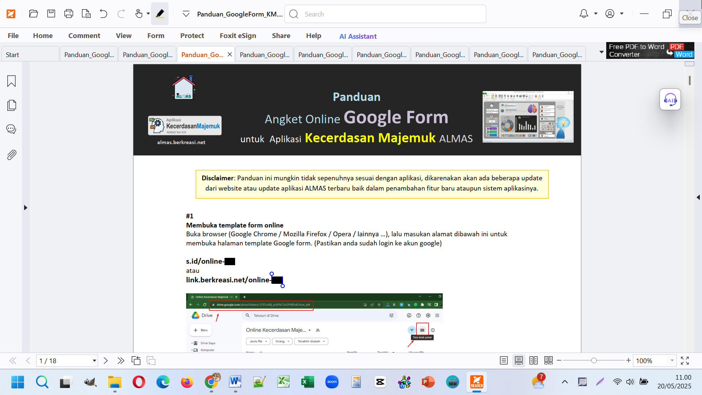The height and width of the screenshot is (395, 702).
Task: Click the Open file folder icon
Action: click(x=33, y=14)
